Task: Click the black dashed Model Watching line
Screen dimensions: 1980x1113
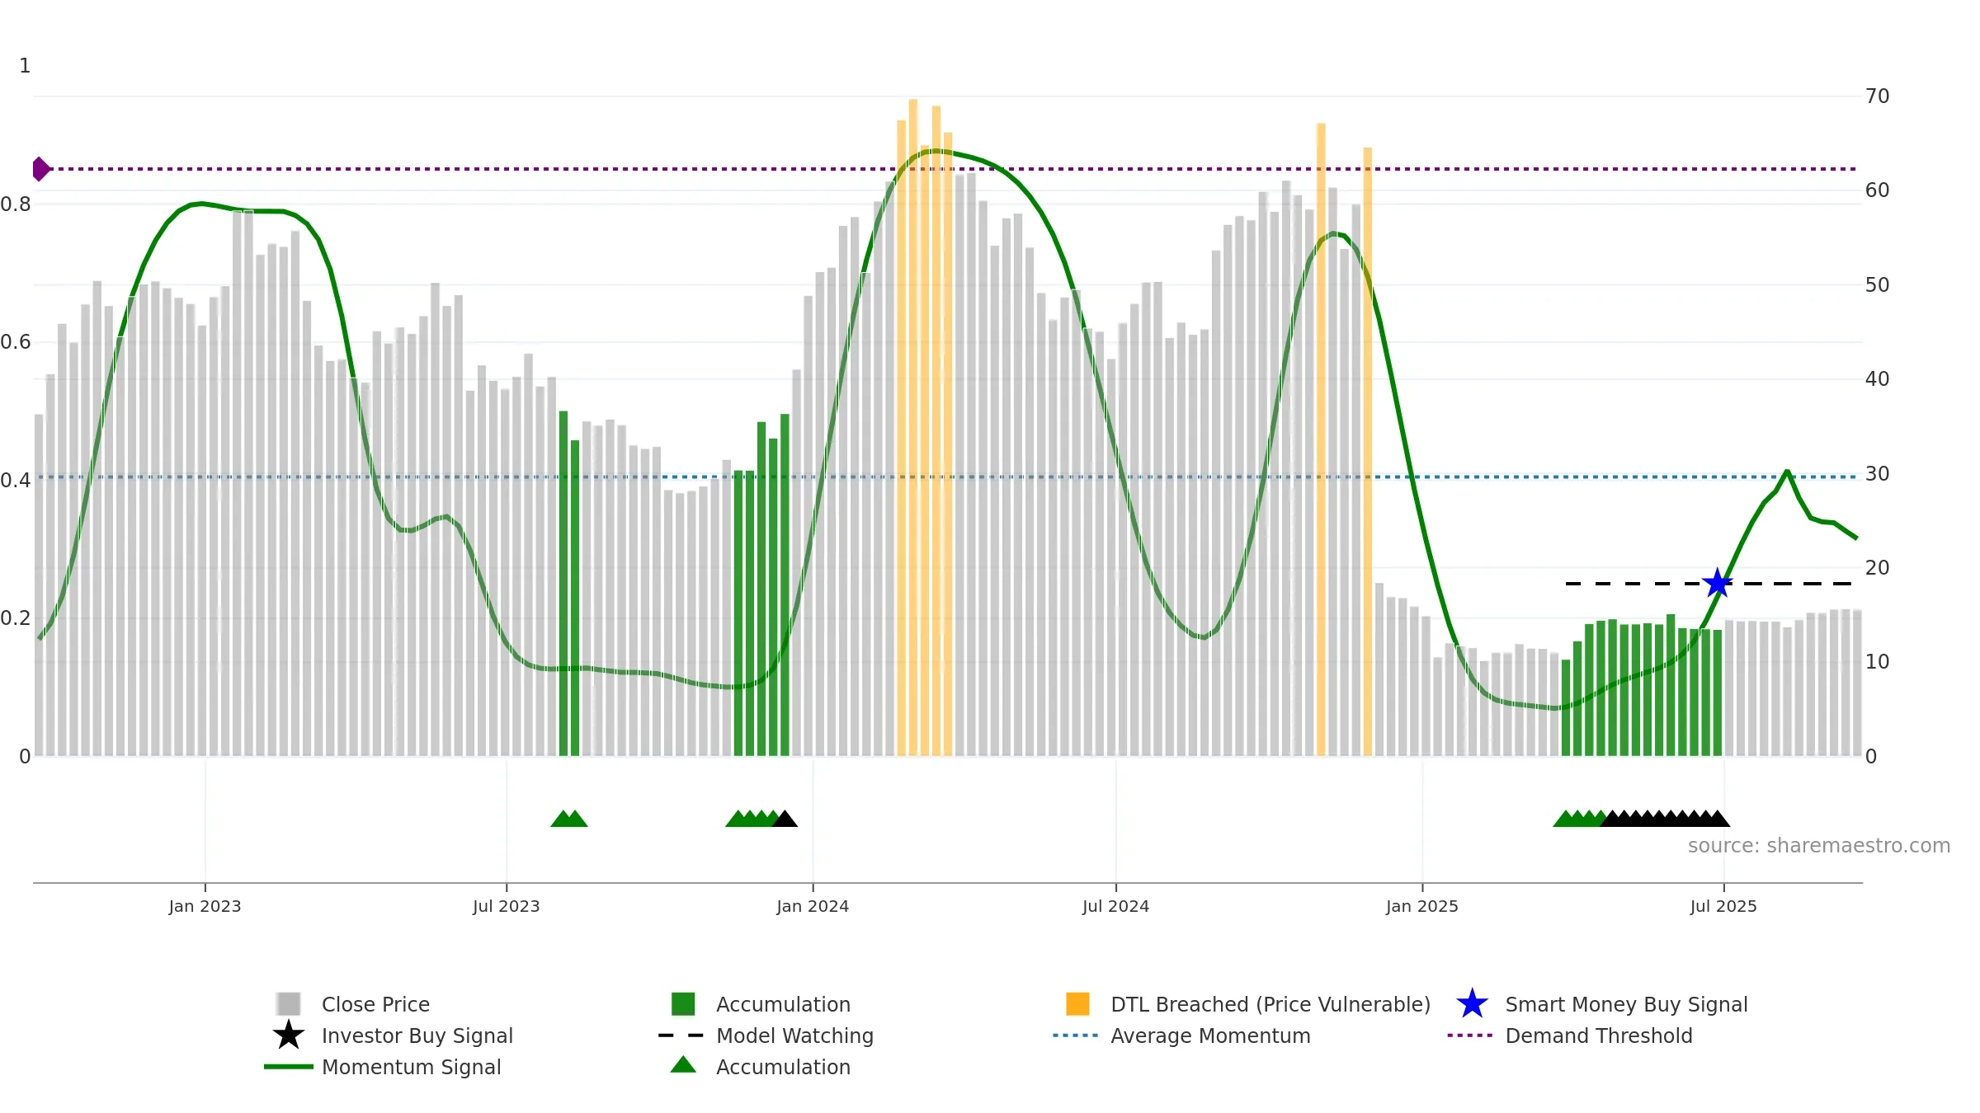Action: pyautogui.click(x=1709, y=584)
